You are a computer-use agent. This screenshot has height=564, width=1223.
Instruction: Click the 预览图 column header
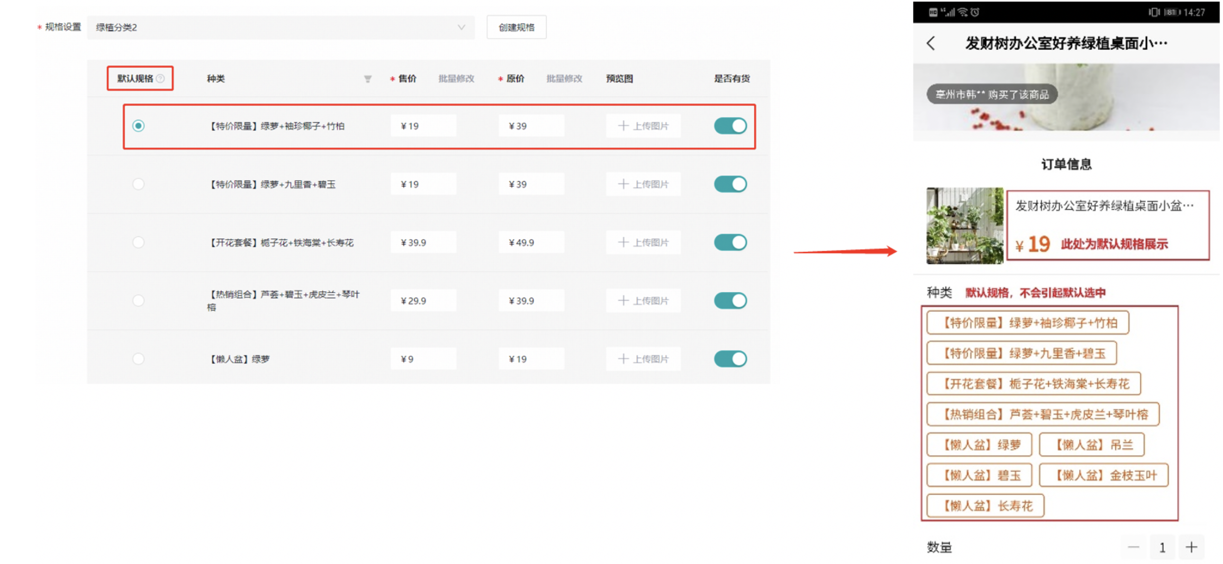pyautogui.click(x=619, y=78)
